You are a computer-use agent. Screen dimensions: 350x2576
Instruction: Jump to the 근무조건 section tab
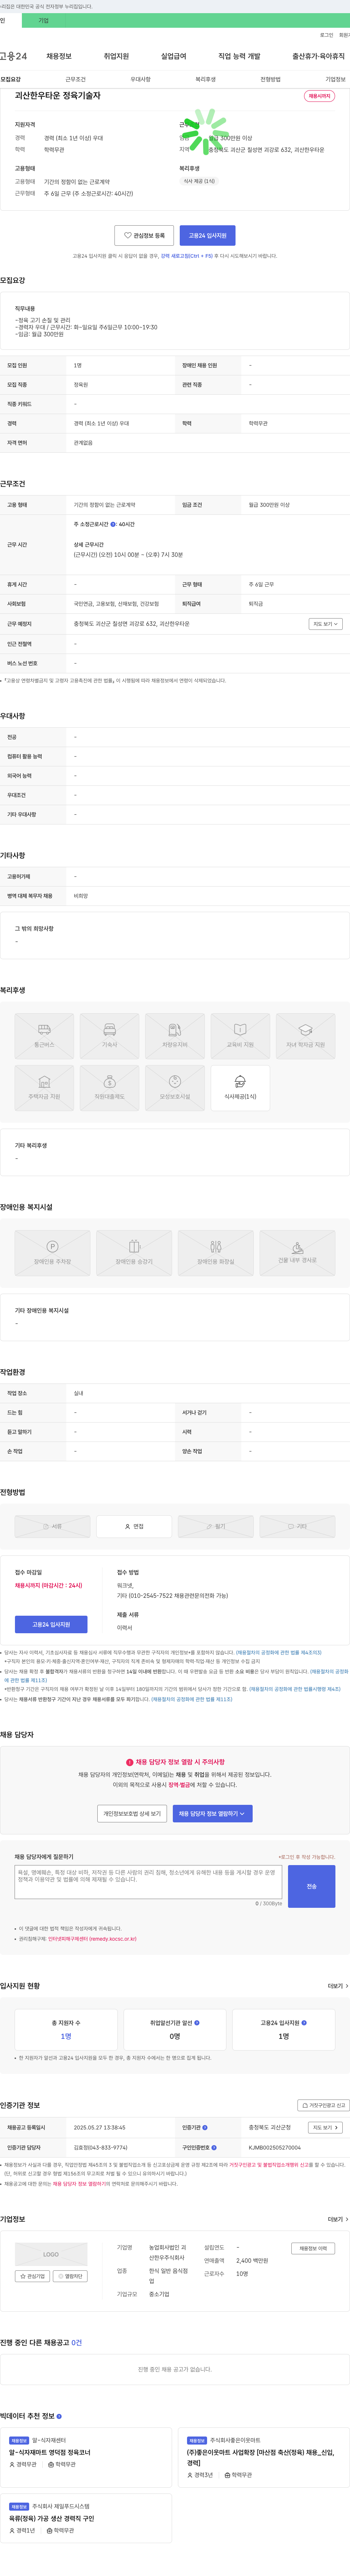(x=76, y=79)
